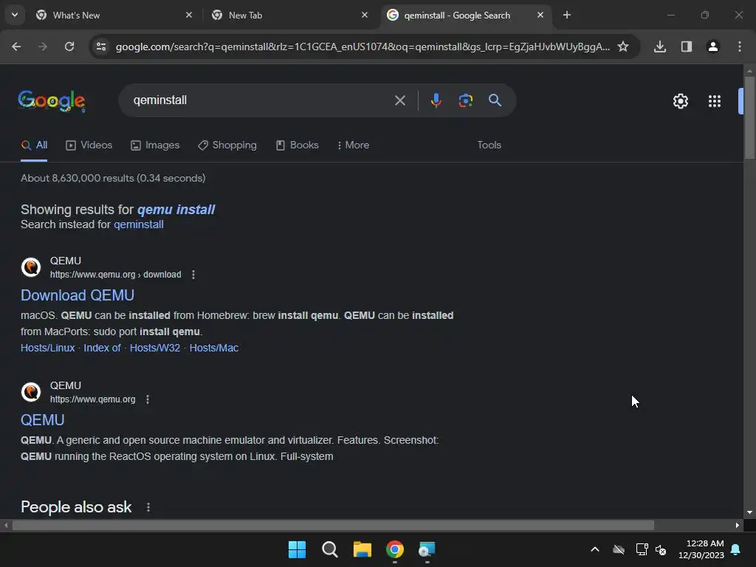
Task: Search by image with Google Lens
Action: (x=465, y=100)
